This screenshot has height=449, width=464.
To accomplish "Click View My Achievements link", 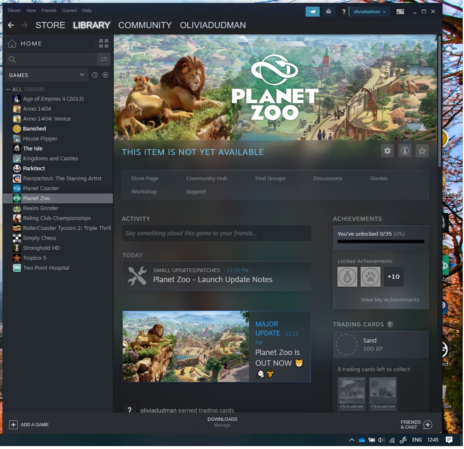I will pyautogui.click(x=390, y=299).
